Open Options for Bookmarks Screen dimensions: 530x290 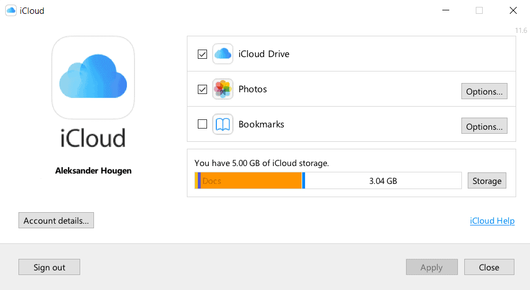[484, 127]
